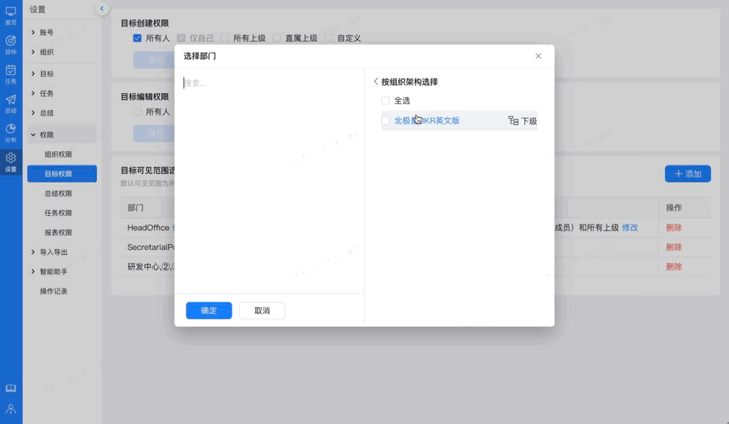Click the 确定 confirm button
The width and height of the screenshot is (729, 424).
tap(209, 311)
